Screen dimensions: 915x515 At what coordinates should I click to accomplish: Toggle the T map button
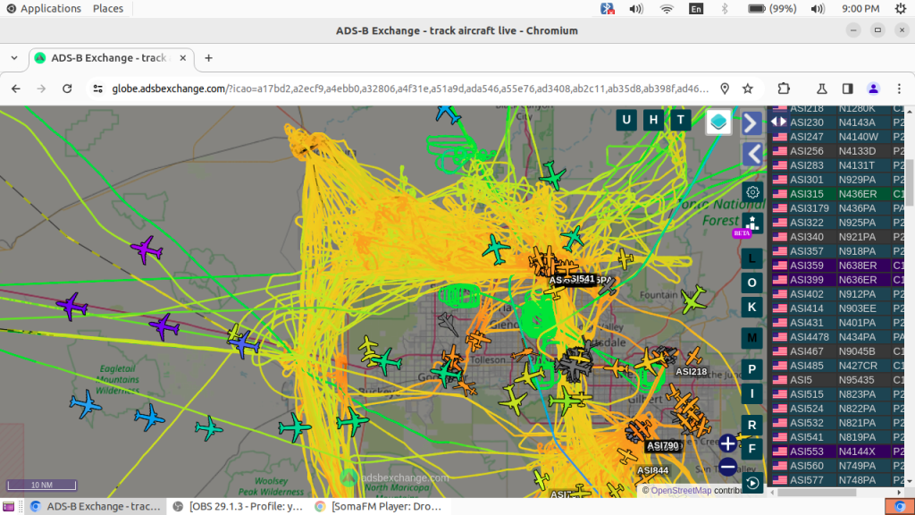tap(680, 121)
